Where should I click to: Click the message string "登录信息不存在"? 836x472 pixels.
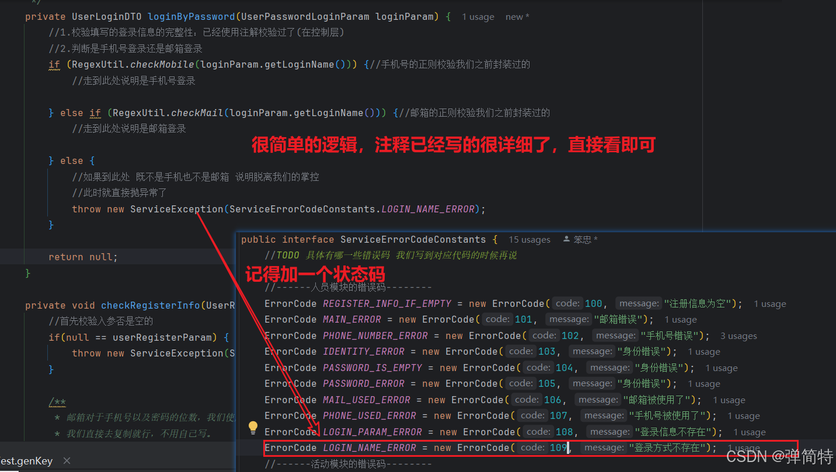(x=673, y=432)
